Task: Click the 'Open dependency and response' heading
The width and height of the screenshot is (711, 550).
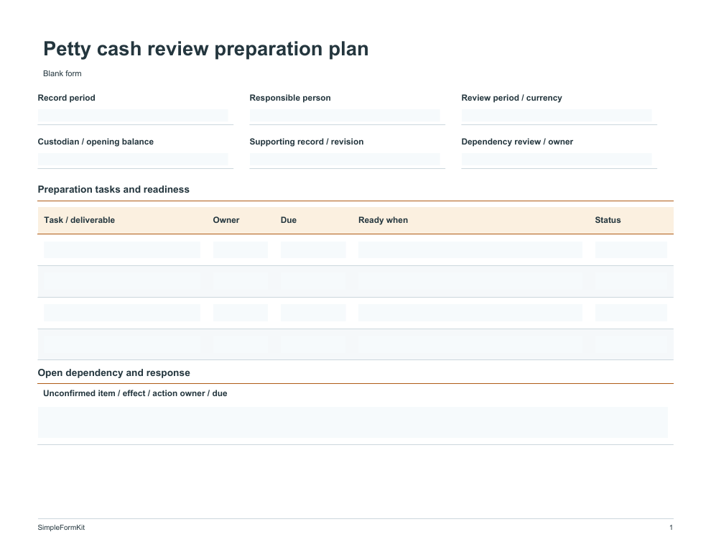Action: [113, 372]
